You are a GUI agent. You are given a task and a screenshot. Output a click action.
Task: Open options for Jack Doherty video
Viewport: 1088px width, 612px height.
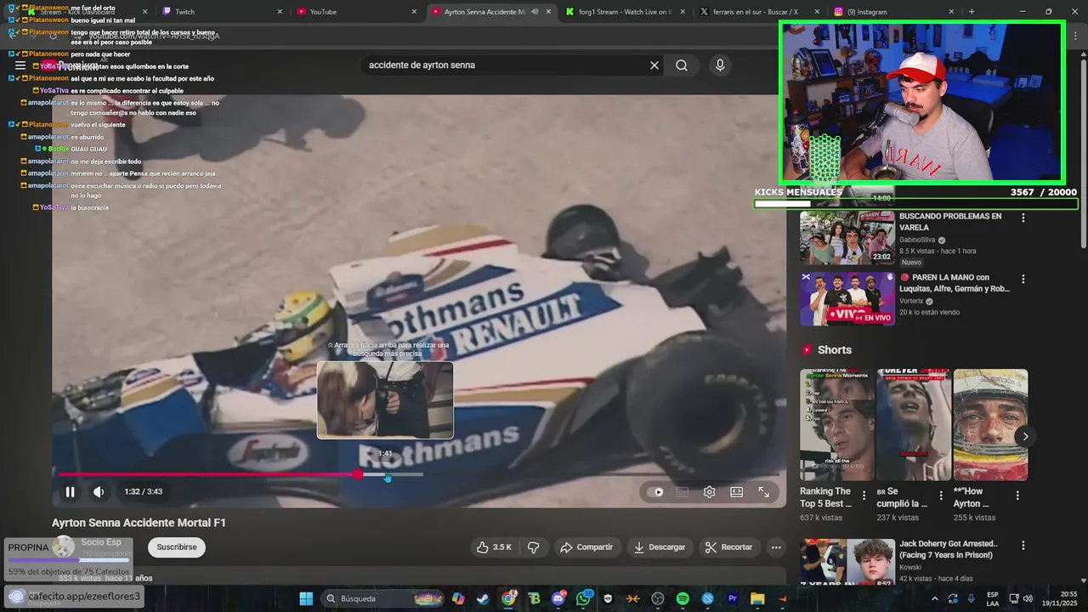[x=1023, y=546]
